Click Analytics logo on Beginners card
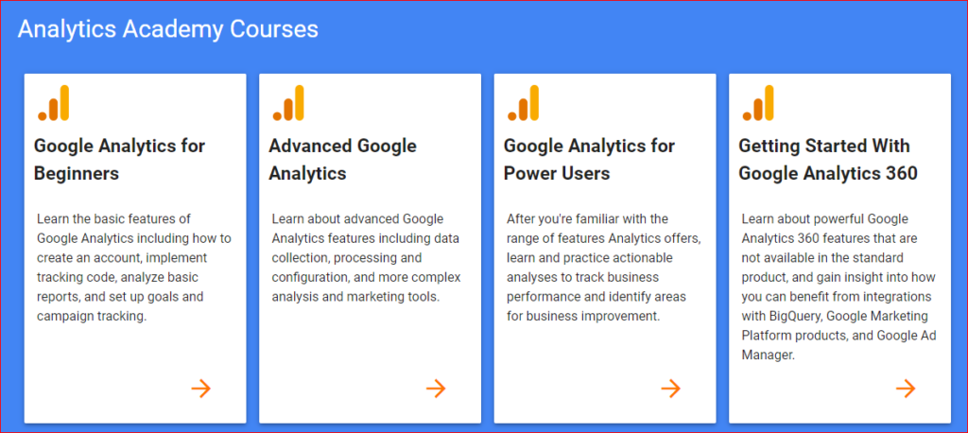 53,102
